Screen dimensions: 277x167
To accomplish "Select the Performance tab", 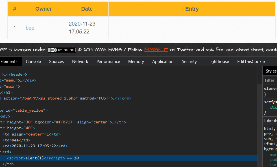I will pyautogui.click(x=108, y=61).
